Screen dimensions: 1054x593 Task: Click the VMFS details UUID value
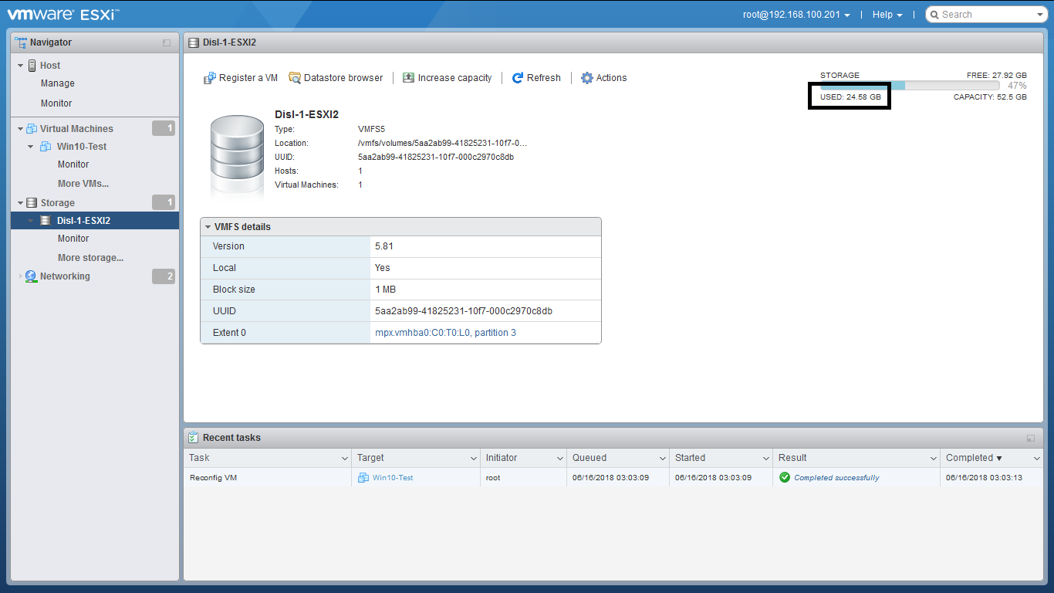[x=464, y=311]
